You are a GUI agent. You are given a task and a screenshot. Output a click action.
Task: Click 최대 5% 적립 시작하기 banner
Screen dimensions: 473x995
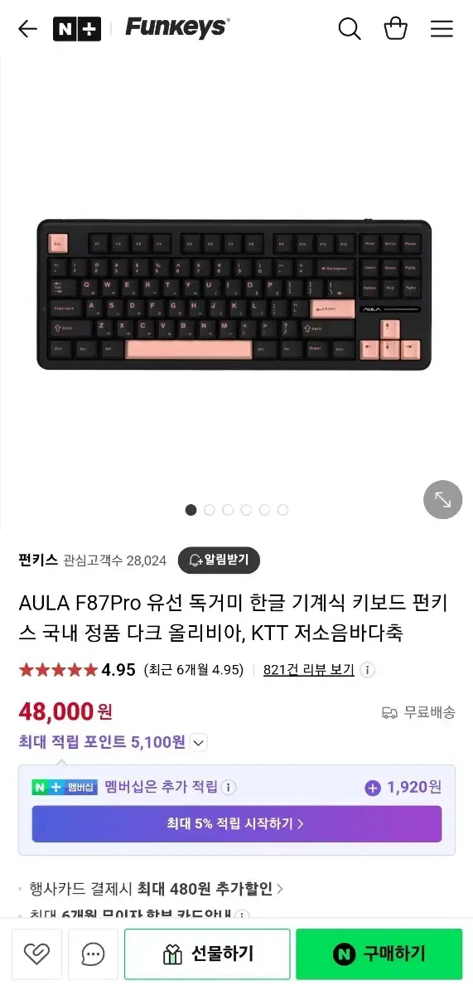click(x=237, y=824)
